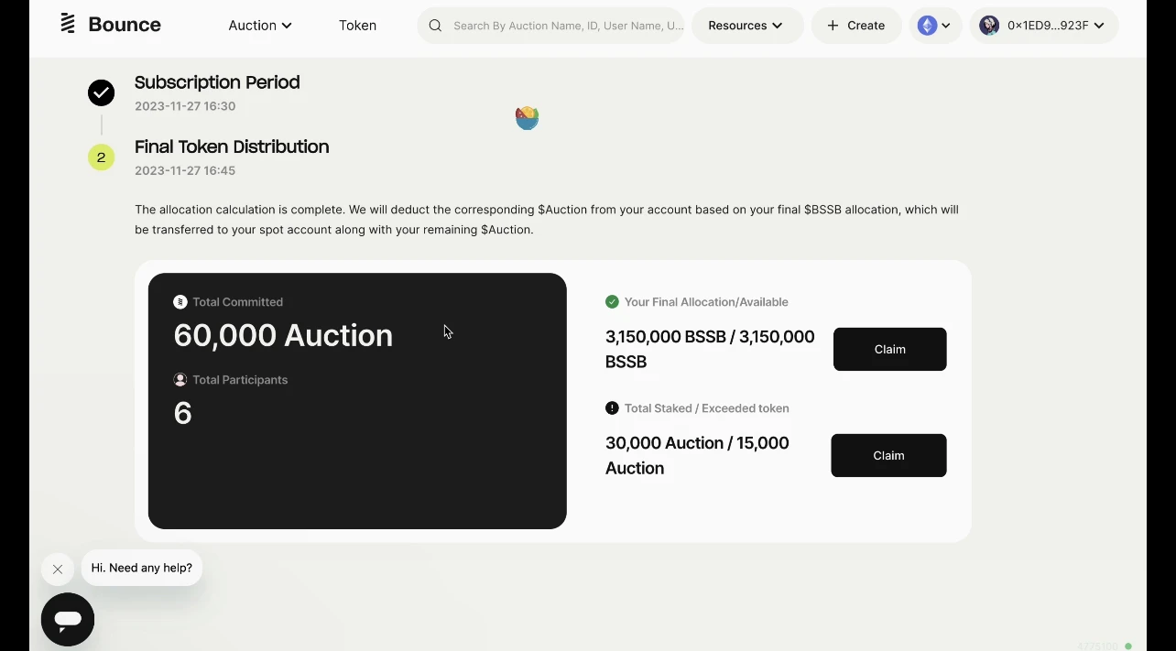Viewport: 1176px width, 651px height.
Task: Expand the Resources dropdown
Action: point(746,25)
